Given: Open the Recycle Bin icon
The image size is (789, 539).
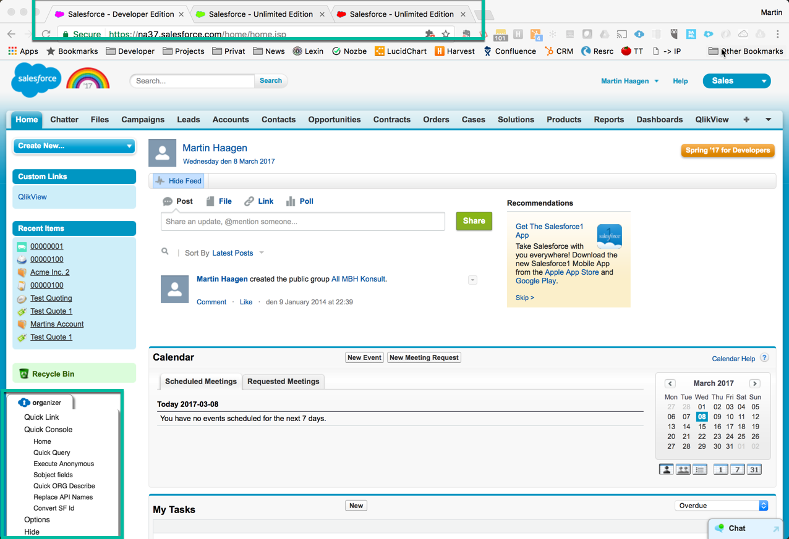Looking at the screenshot, I should click(x=24, y=374).
